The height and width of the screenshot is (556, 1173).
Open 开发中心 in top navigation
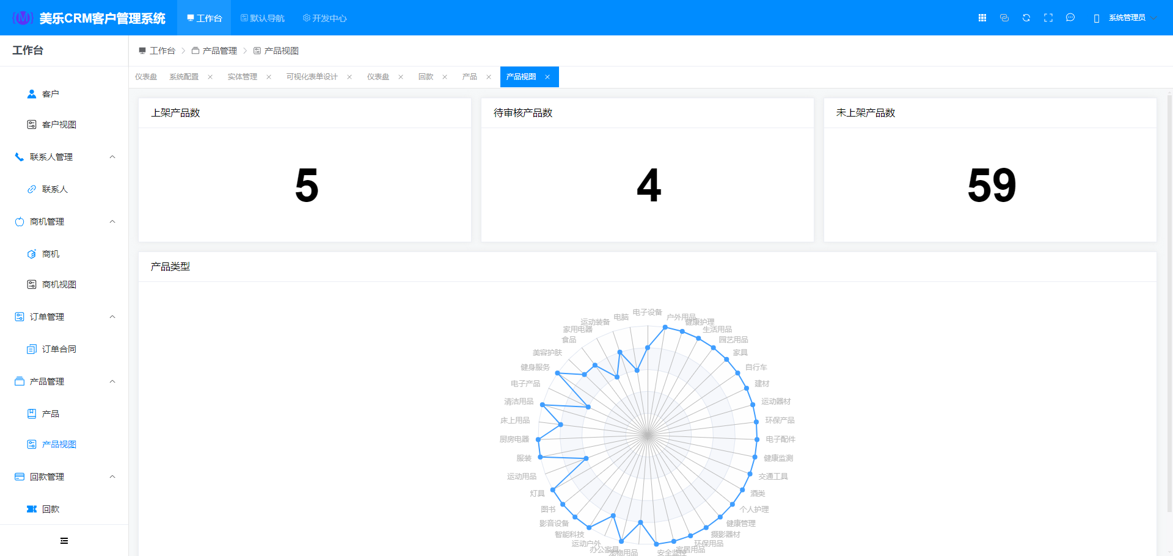coord(325,18)
